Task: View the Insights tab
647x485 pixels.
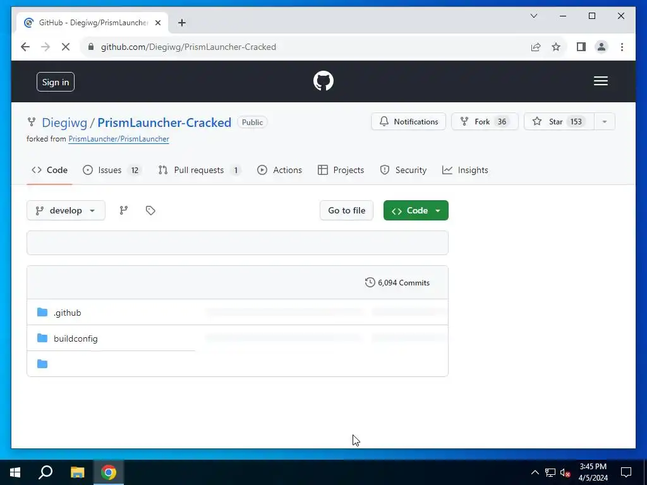Action: (465, 170)
